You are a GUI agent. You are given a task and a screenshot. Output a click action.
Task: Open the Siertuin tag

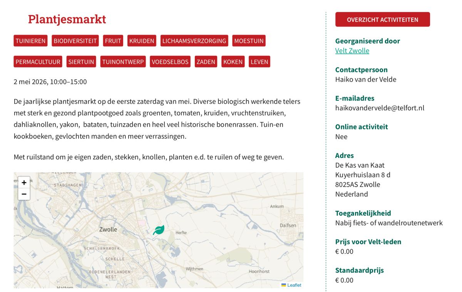coord(81,62)
